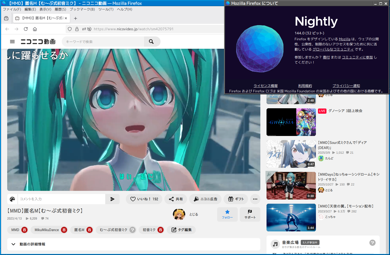This screenshot has width=390, height=255.
Task: Click the search magnifier icon
Action: tap(151, 42)
